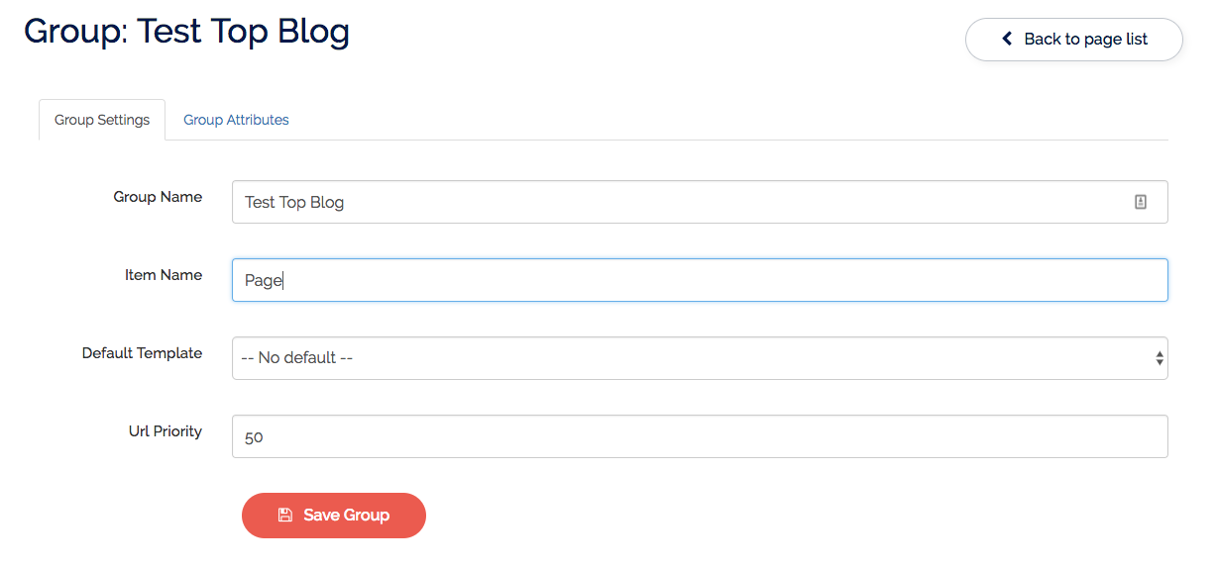Viewport: 1217px width, 567px height.
Task: Open the Default Template dropdown
Action: pyautogui.click(x=700, y=358)
